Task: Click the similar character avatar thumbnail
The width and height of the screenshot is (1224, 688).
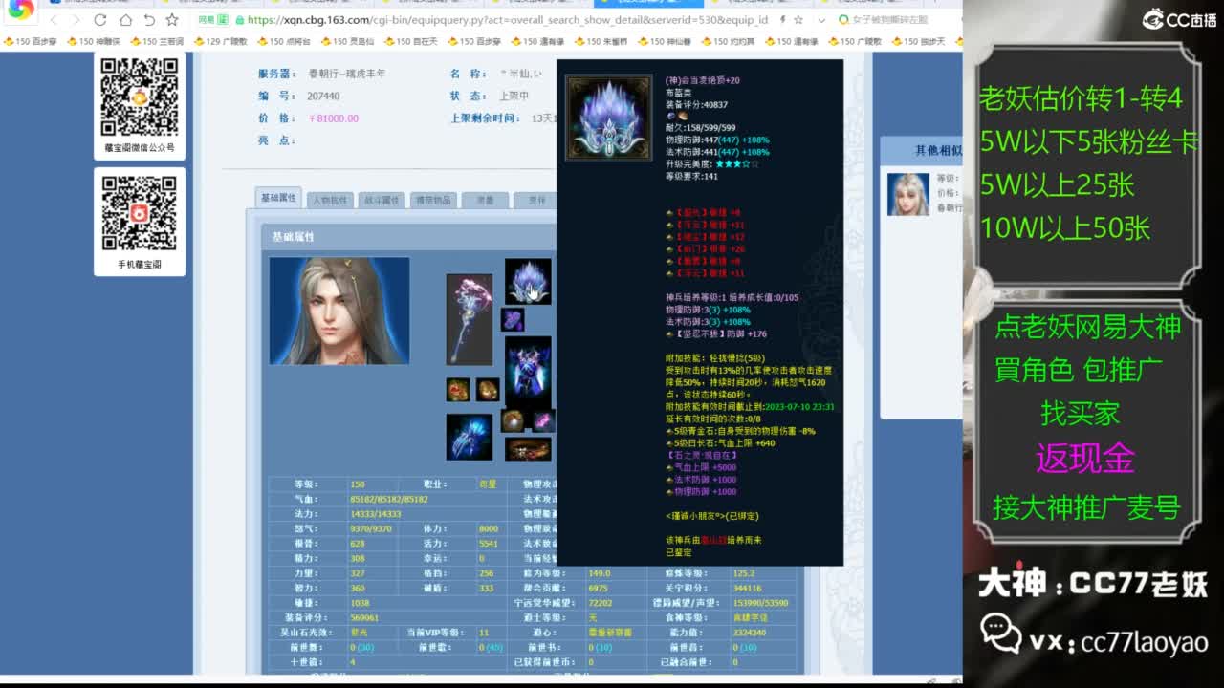Action: point(908,194)
